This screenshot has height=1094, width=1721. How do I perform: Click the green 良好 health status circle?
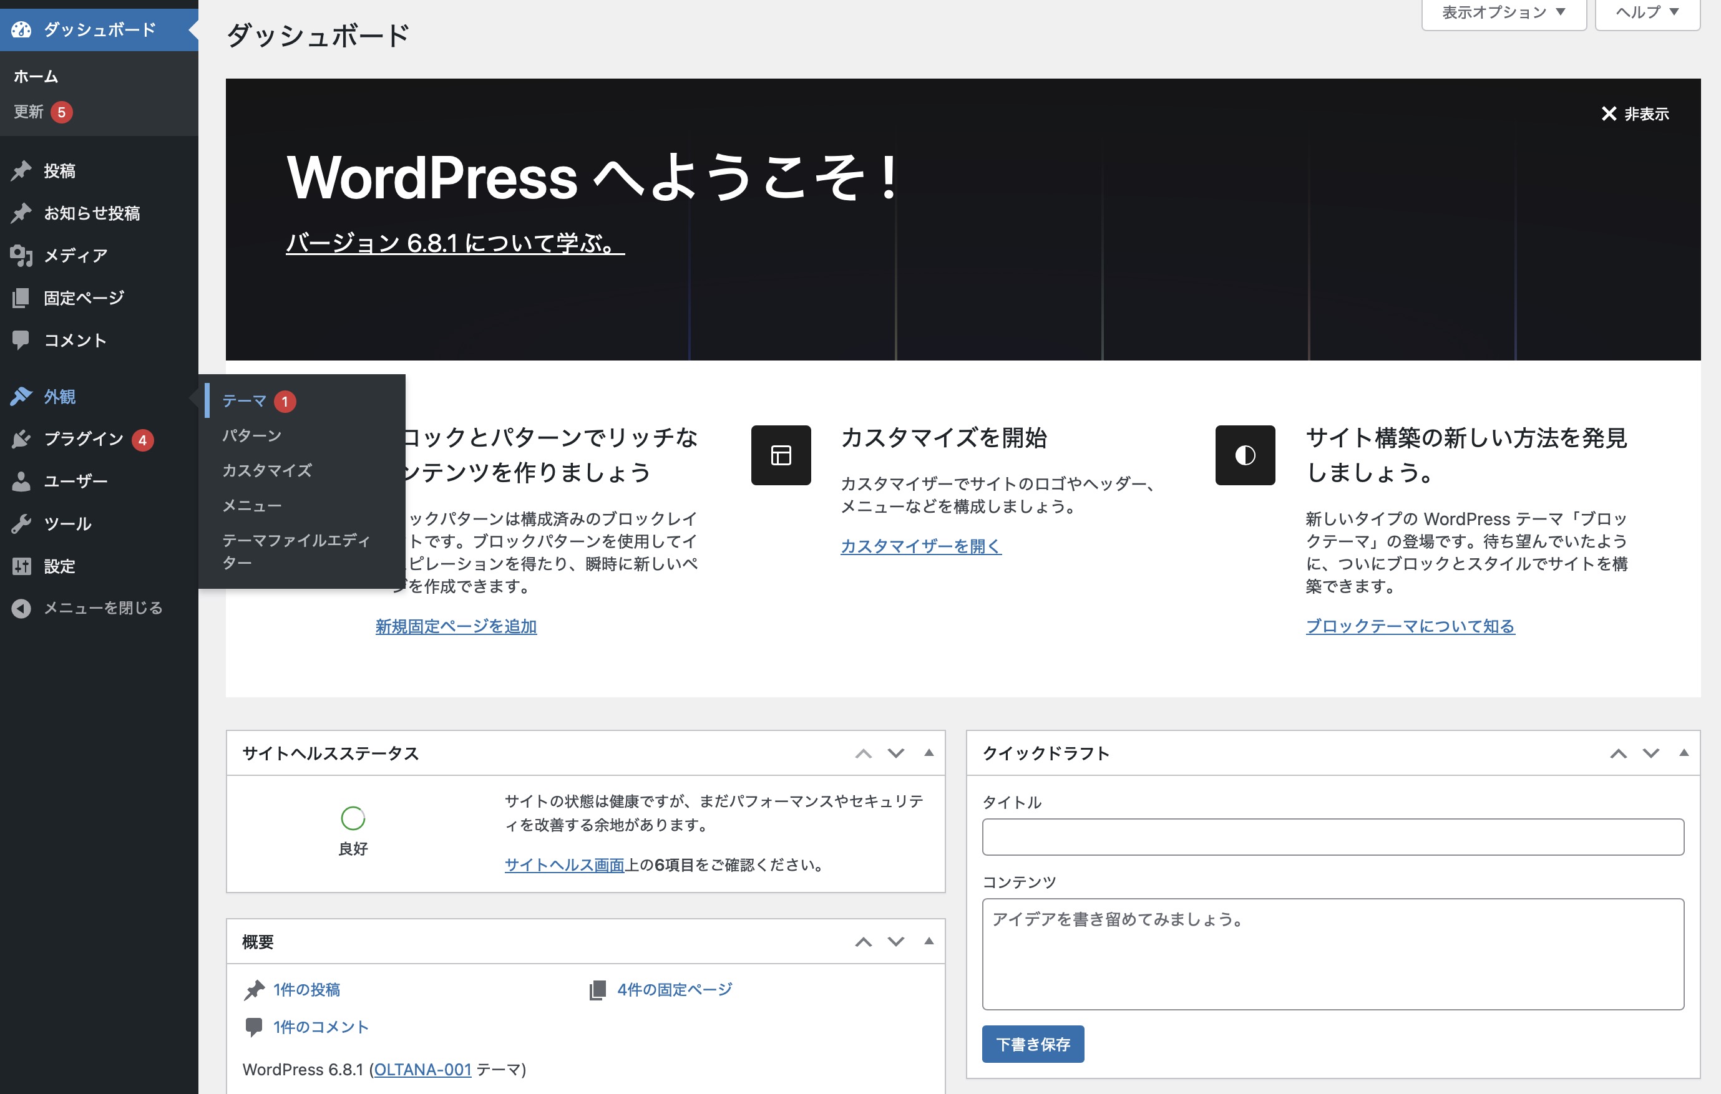click(x=353, y=818)
